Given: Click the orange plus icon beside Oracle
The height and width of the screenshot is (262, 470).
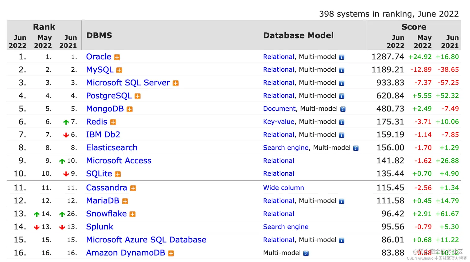Looking at the screenshot, I should 117,57.
